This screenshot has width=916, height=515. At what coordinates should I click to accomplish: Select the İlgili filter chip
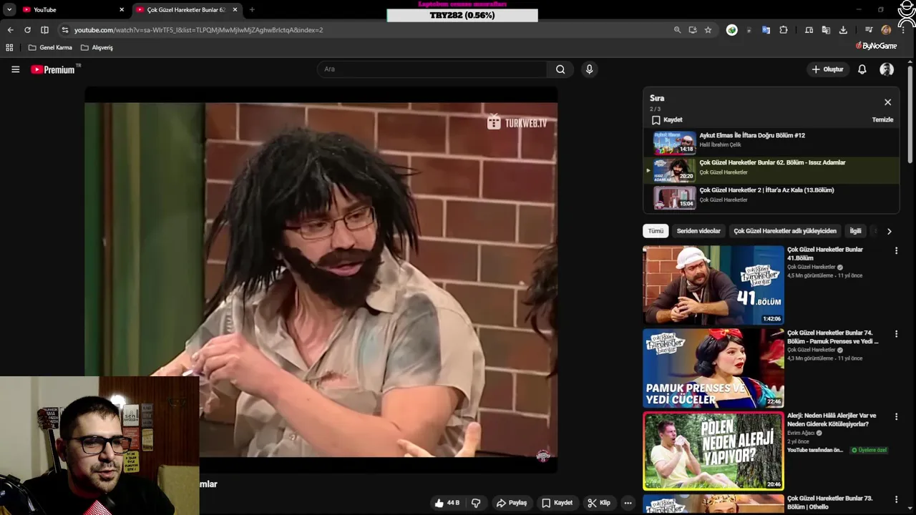pyautogui.click(x=855, y=231)
